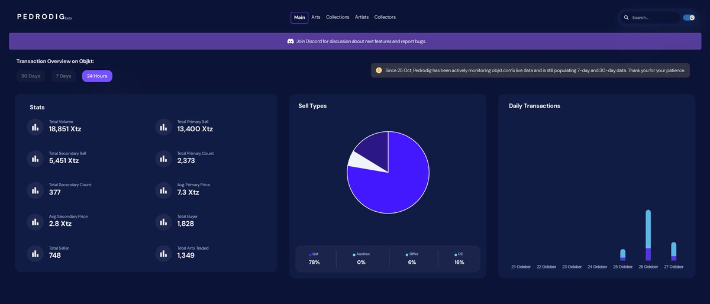Click the 2.8 Xtz value
Image resolution: width=710 pixels, height=304 pixels.
[60, 224]
